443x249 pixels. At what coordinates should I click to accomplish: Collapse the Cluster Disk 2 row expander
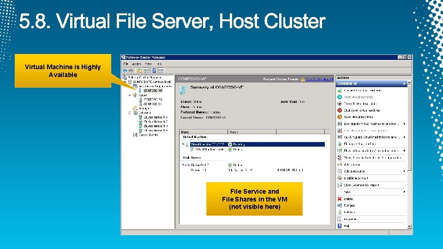point(183,165)
